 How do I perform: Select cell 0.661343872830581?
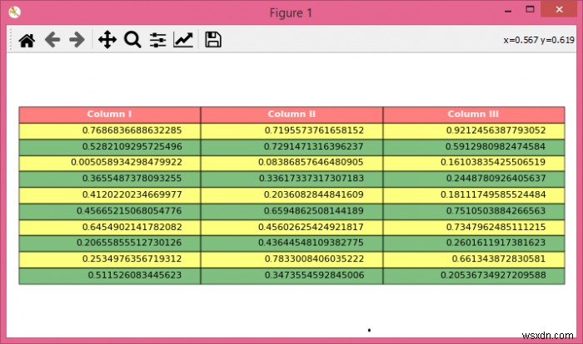click(x=474, y=260)
